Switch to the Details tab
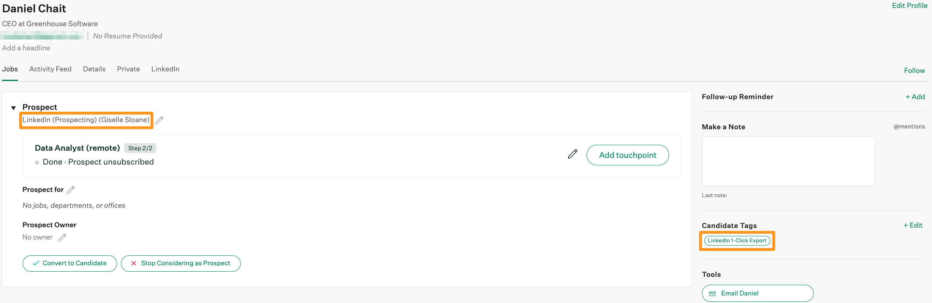The image size is (932, 303). tap(94, 69)
